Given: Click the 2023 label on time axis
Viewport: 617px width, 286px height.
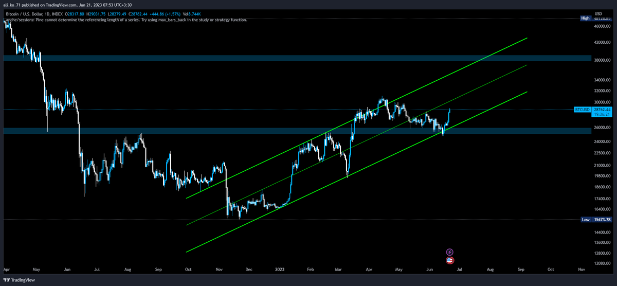Looking at the screenshot, I should tap(279, 269).
